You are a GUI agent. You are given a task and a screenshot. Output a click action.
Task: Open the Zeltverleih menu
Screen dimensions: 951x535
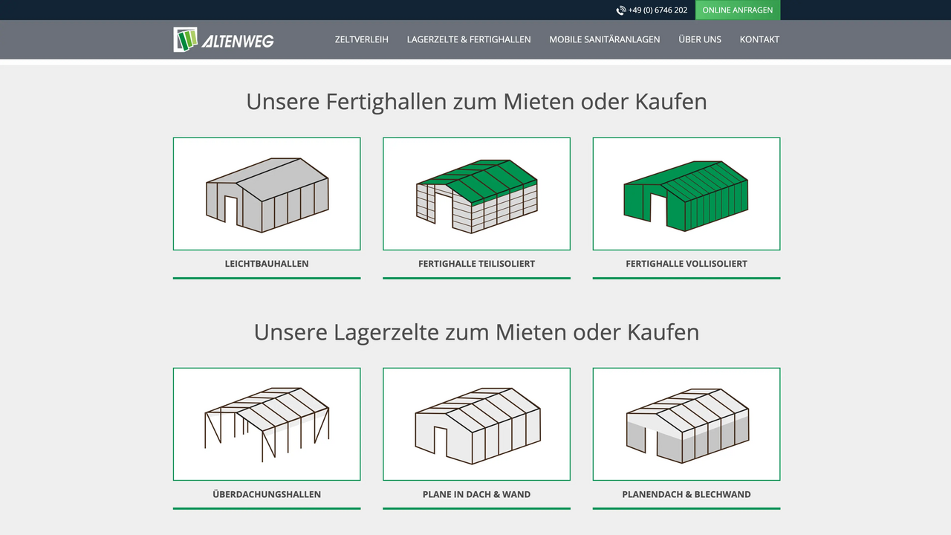[361, 39]
